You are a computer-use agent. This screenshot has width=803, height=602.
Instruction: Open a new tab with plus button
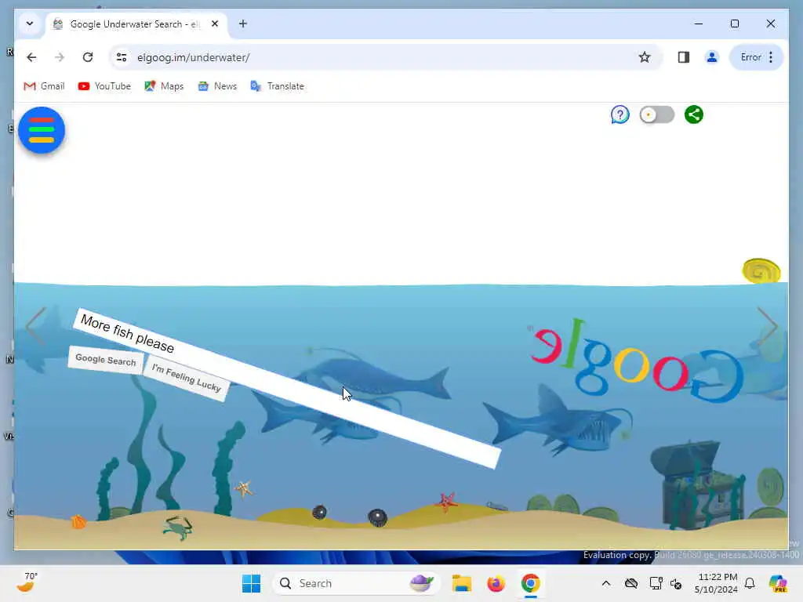243,24
